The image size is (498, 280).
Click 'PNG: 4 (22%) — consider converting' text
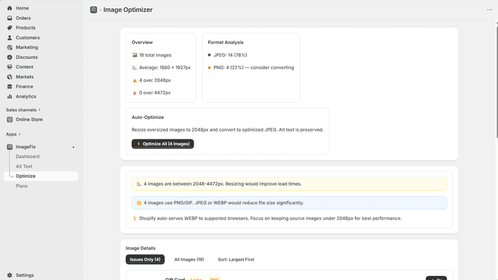(x=254, y=68)
